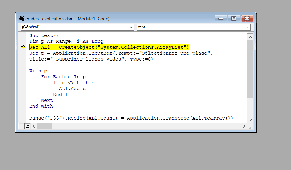This screenshot has height=170, width=291.
Task: Click the 'Dim p As Range' line
Action: point(66,41)
